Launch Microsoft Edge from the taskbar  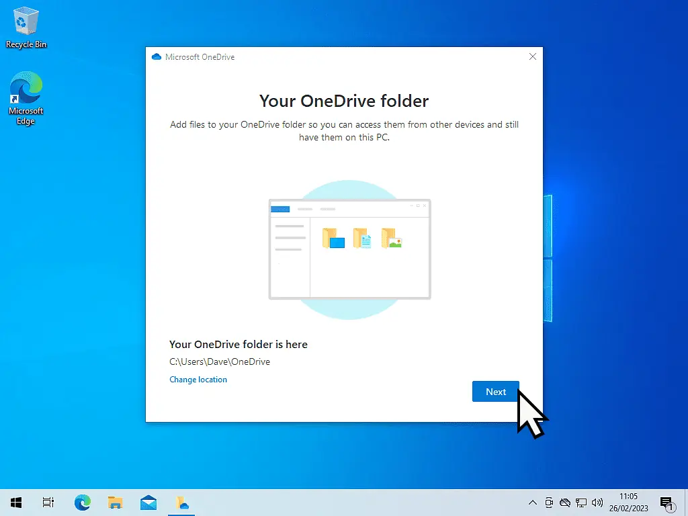coord(82,502)
